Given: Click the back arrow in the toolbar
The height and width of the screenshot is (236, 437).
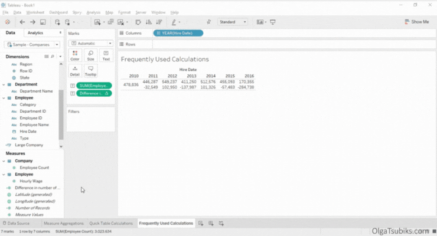Looking at the screenshot, I should 22,22.
